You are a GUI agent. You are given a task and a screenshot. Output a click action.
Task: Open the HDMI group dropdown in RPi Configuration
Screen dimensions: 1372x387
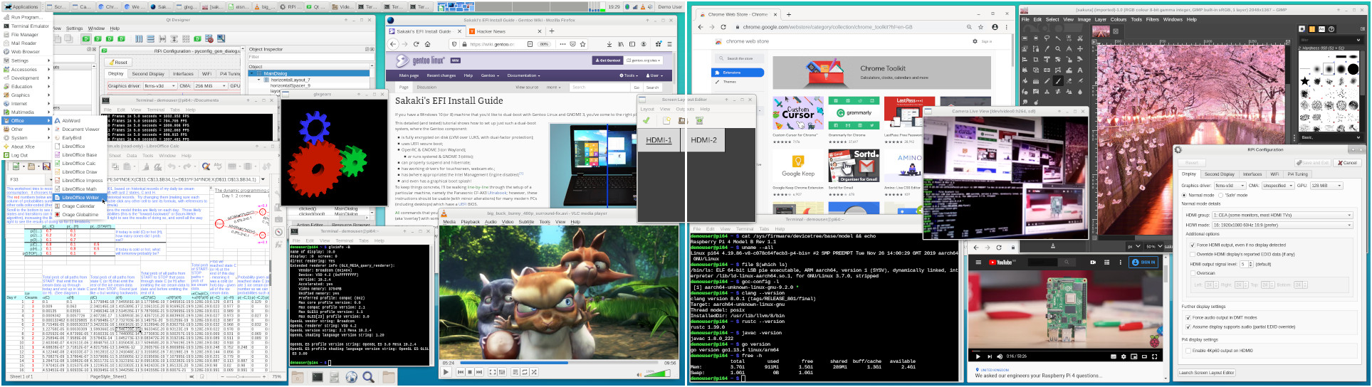[1282, 215]
